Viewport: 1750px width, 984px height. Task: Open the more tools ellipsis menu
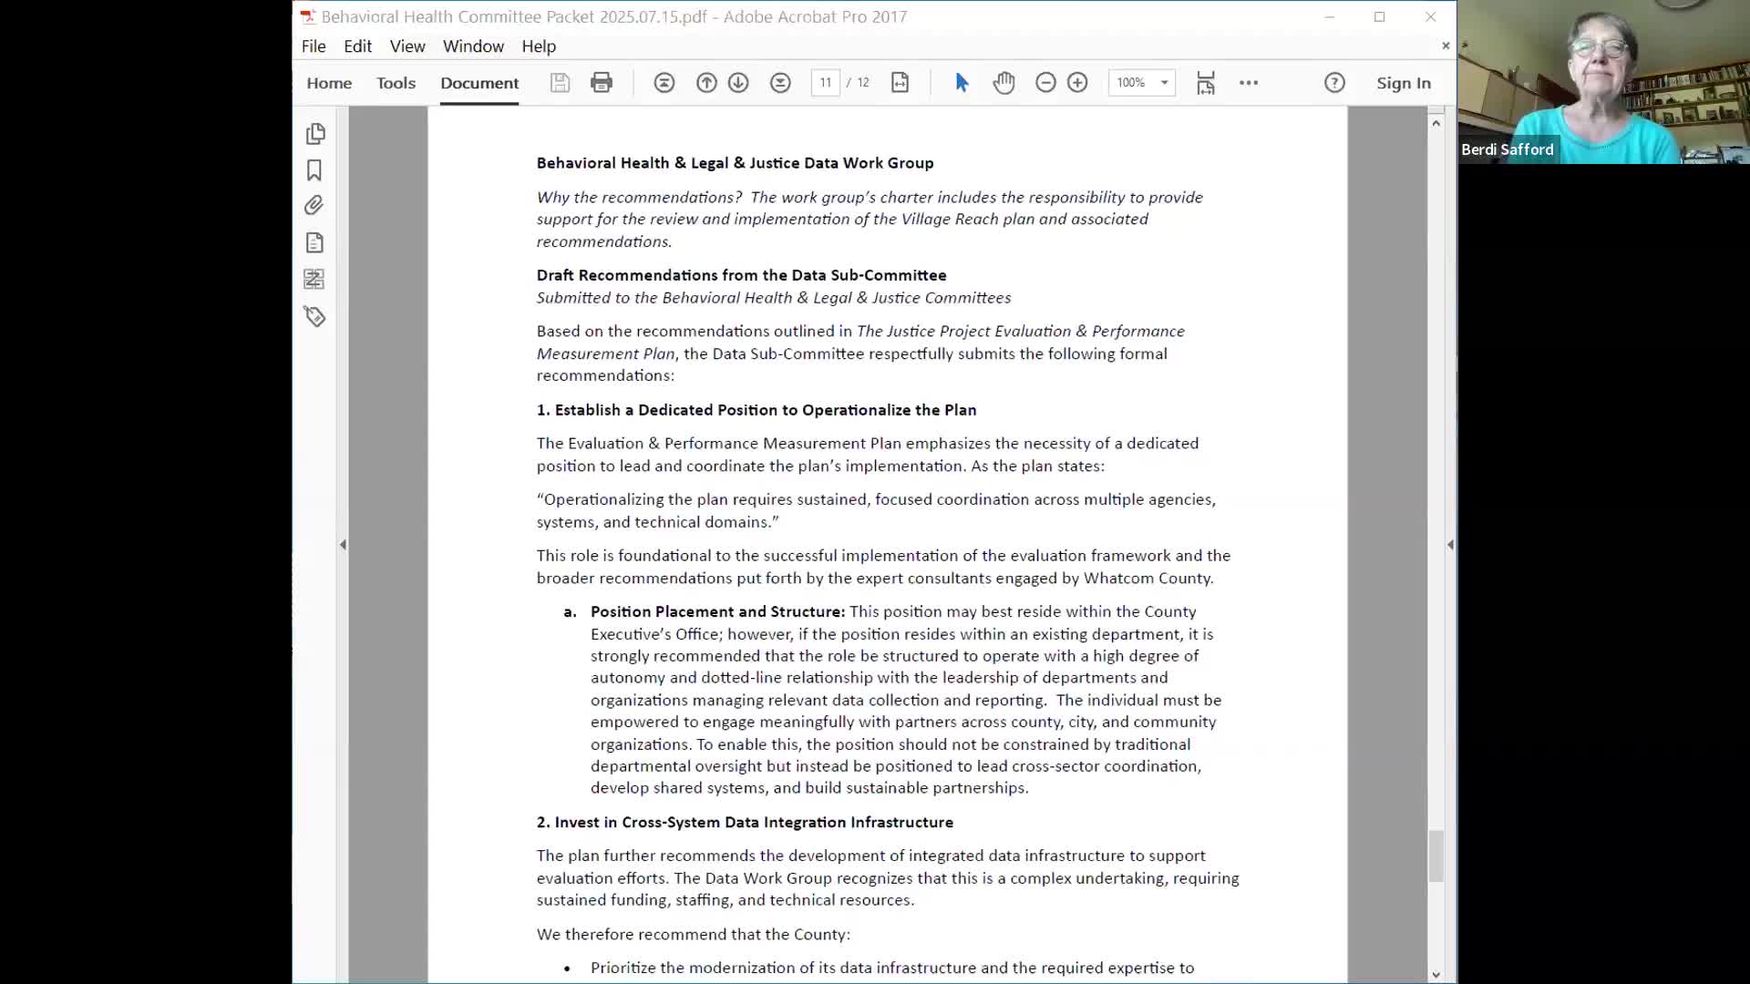point(1249,83)
